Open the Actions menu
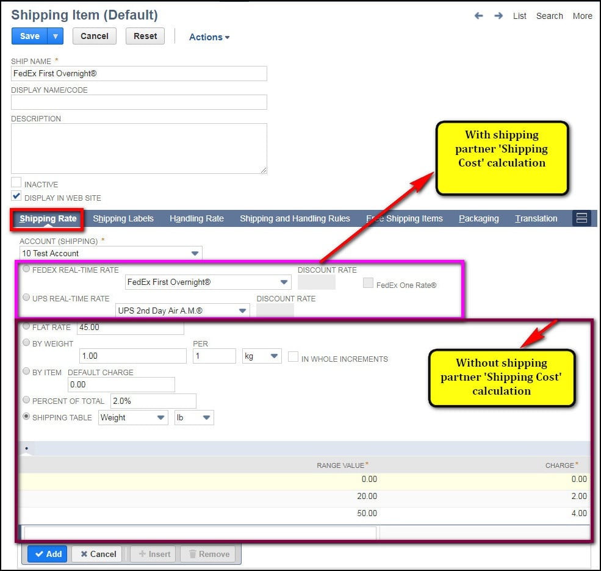Viewport: 601px width, 571px height. pos(209,37)
